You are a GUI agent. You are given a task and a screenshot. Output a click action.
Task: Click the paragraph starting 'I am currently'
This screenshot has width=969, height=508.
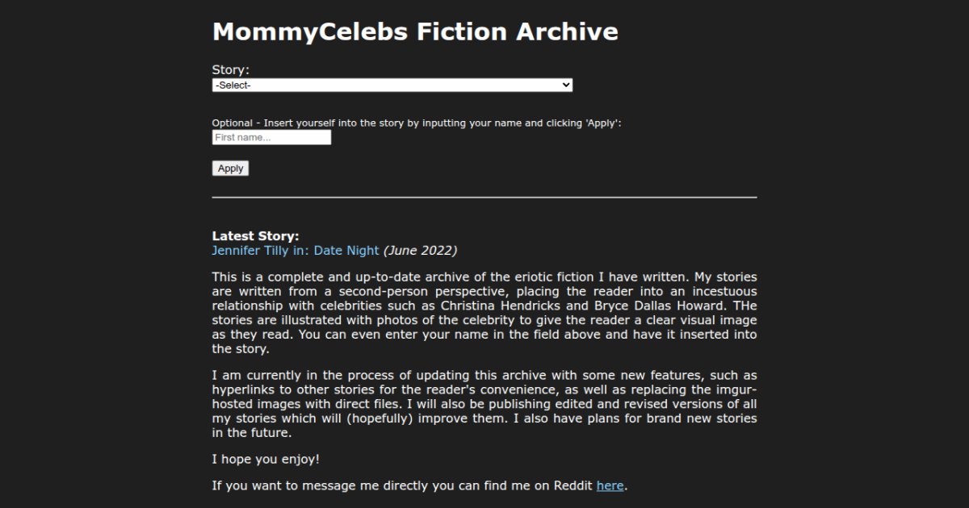(x=484, y=404)
